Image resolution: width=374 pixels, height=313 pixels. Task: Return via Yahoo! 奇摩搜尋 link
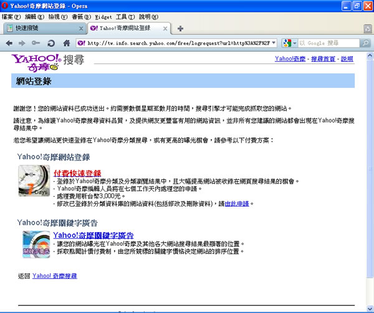55,276
